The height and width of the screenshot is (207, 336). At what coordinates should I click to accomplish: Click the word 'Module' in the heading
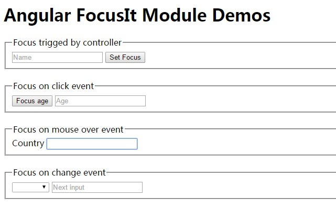coord(175,15)
